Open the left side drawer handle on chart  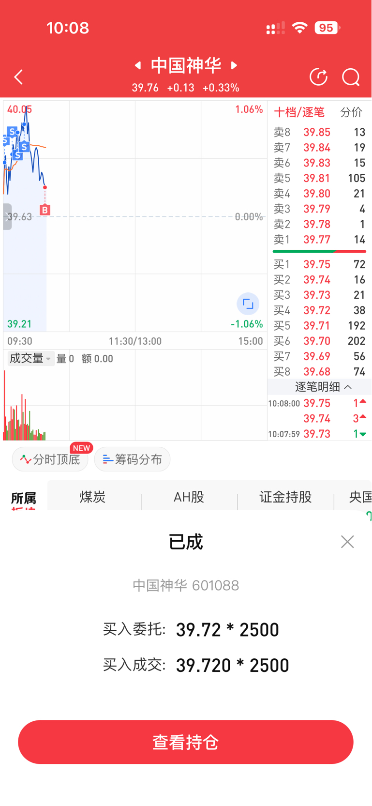tap(7, 216)
